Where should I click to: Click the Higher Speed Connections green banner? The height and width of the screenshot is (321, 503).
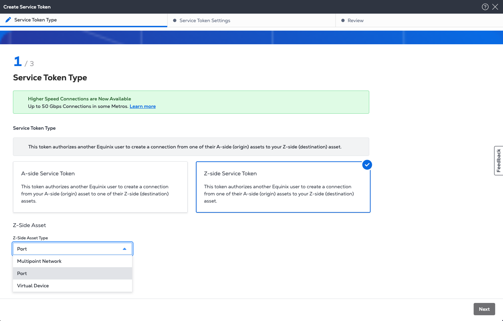pos(239,102)
